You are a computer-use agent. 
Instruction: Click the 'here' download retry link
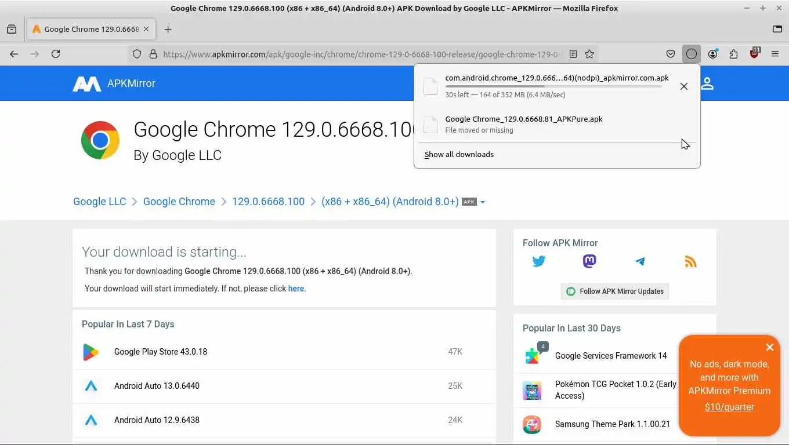point(296,289)
